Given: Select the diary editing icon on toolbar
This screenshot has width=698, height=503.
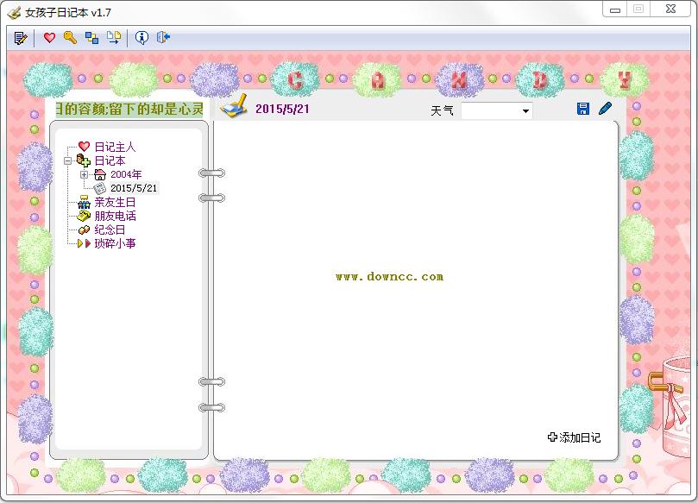Looking at the screenshot, I should click(20, 37).
